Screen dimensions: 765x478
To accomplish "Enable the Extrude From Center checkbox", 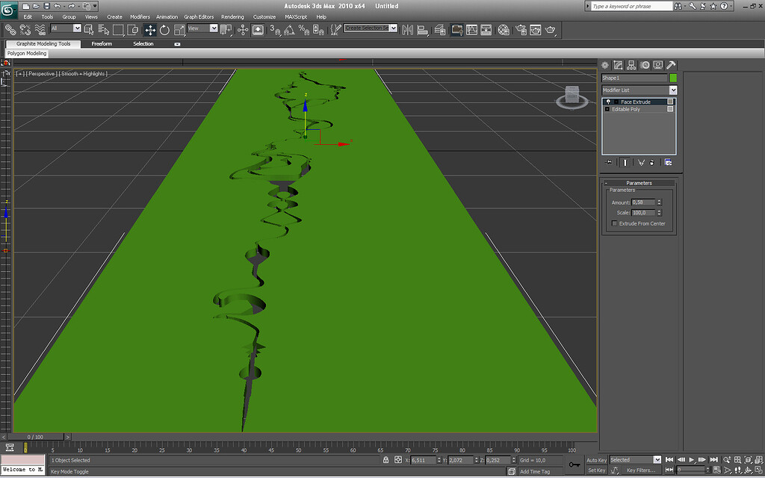I will tap(613, 223).
